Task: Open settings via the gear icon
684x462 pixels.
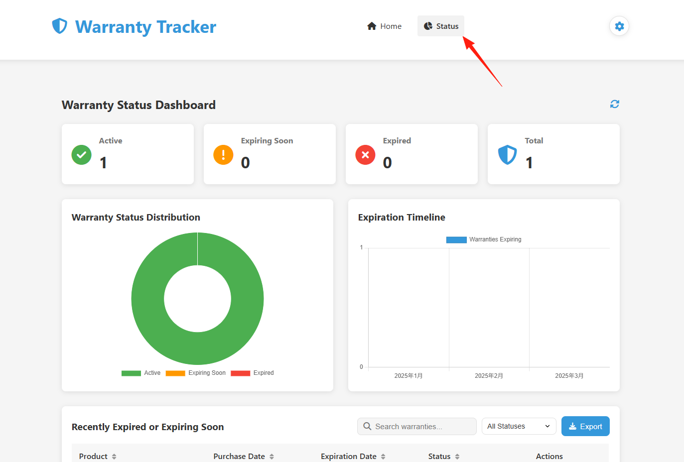Action: pos(619,26)
